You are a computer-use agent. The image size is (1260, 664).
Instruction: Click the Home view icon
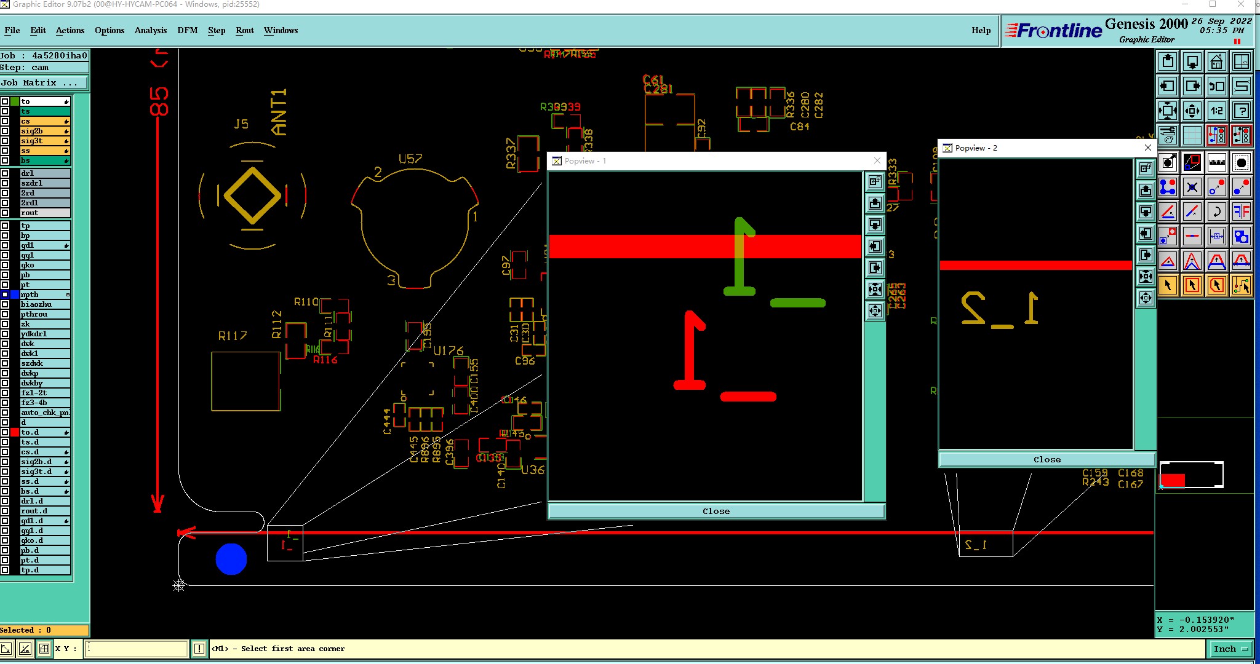[1216, 62]
